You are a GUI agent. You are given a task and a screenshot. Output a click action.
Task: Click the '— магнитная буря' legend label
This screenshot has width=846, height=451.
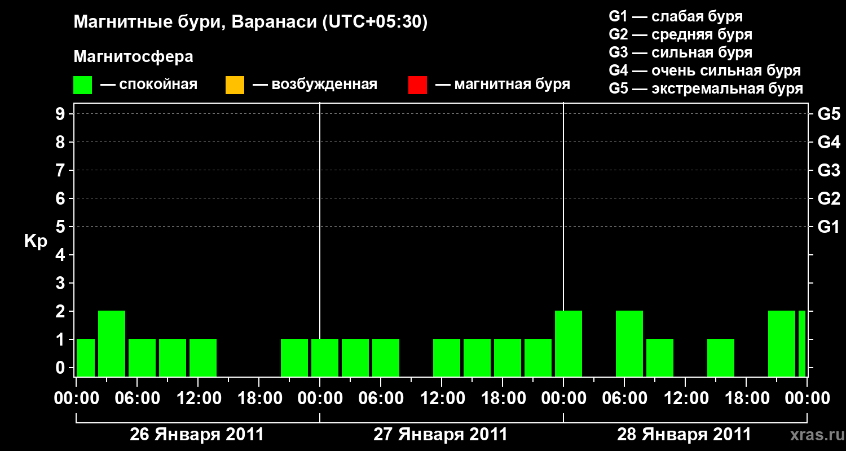click(x=503, y=85)
